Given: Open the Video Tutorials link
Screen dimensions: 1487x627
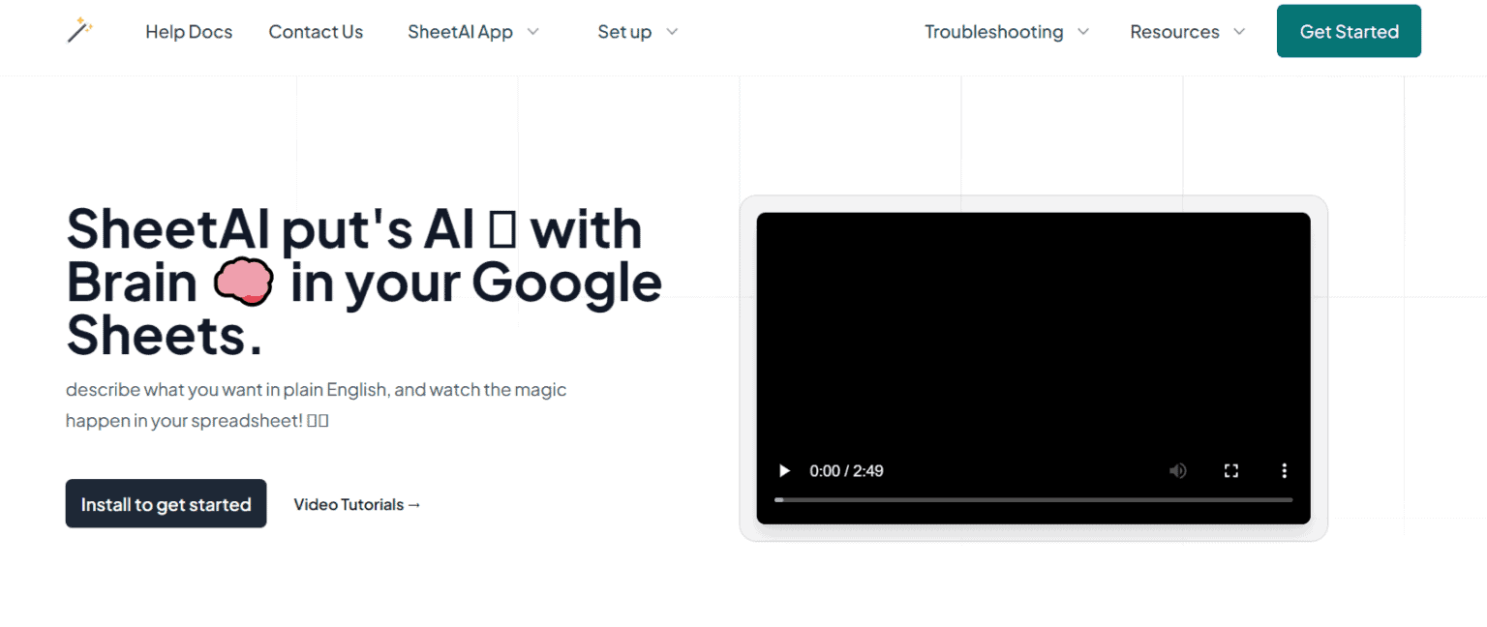Looking at the screenshot, I should pyautogui.click(x=357, y=504).
